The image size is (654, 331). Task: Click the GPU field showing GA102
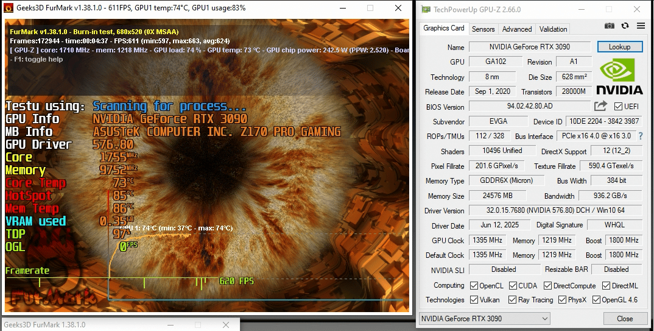click(496, 62)
